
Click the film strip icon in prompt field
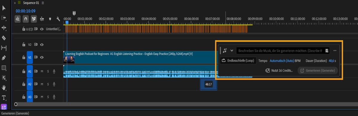tap(327, 51)
